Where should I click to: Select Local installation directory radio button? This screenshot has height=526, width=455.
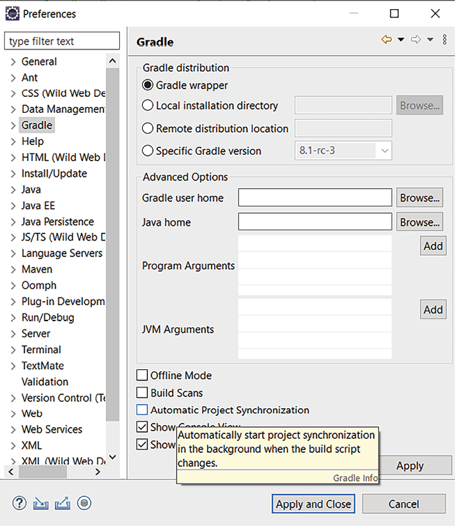[148, 106]
